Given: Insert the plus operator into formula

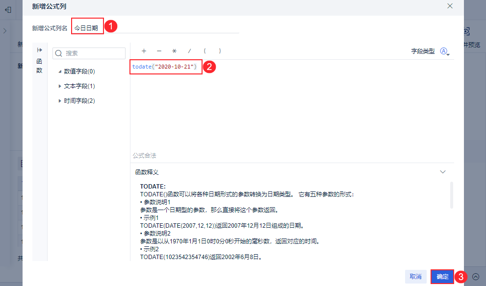Looking at the screenshot, I should 144,51.
